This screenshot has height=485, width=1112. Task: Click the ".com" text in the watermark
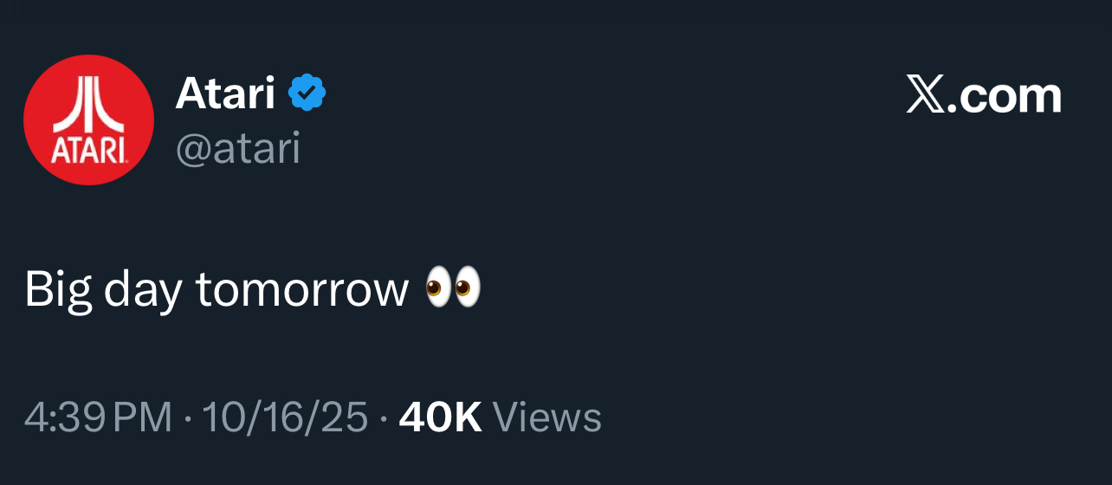(x=1004, y=95)
